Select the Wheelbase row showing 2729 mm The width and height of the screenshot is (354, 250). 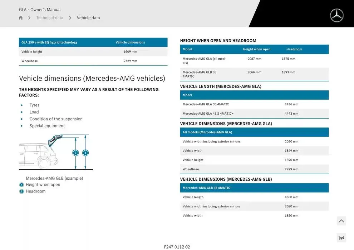coord(93,61)
